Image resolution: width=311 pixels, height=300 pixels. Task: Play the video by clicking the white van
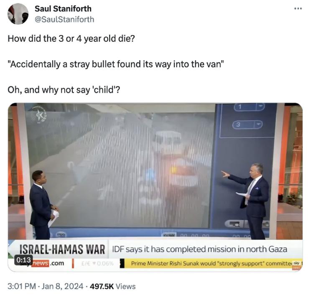pos(168,142)
